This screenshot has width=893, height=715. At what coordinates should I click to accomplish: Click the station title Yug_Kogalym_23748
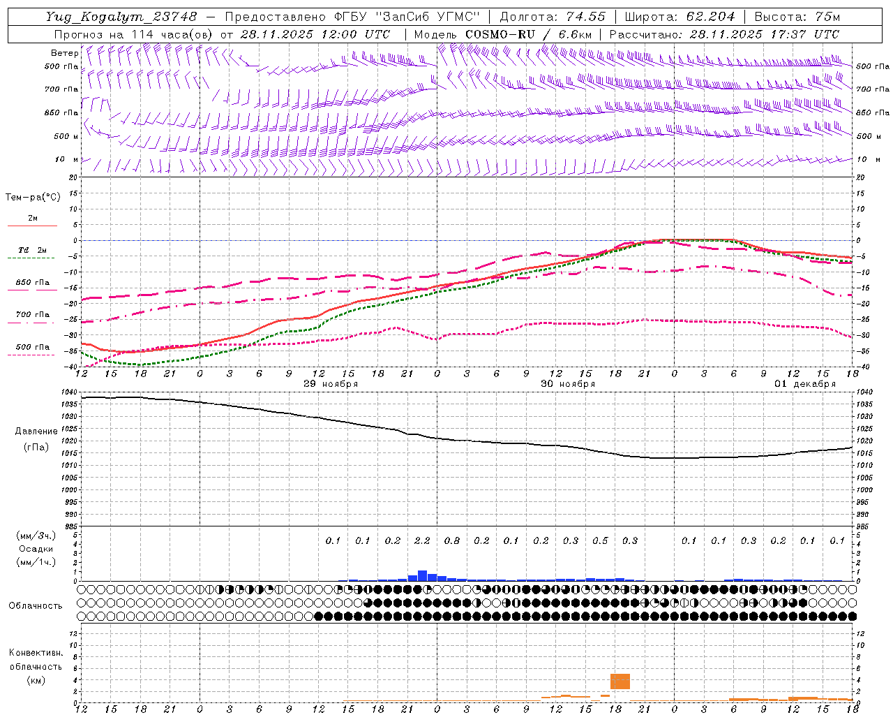pos(121,17)
